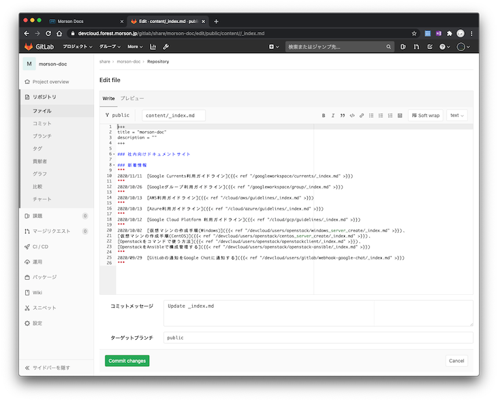Expand the プロジェクト menu
The image size is (498, 401).
click(x=78, y=47)
